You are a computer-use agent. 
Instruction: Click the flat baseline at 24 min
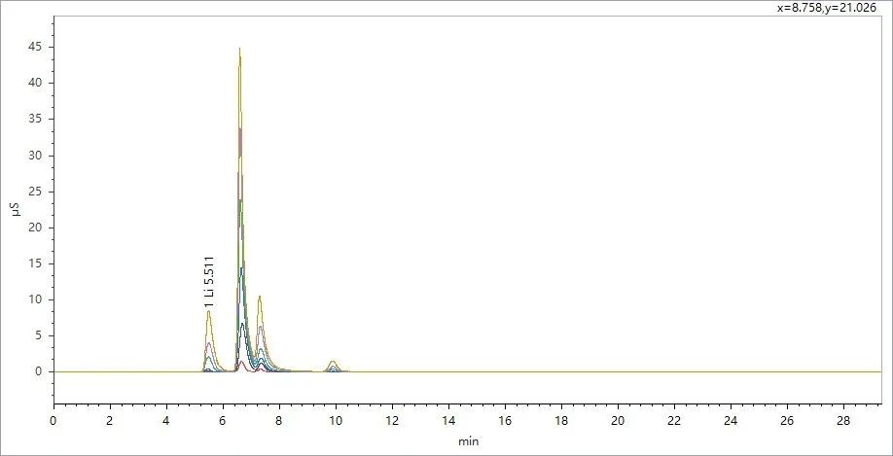click(x=731, y=371)
